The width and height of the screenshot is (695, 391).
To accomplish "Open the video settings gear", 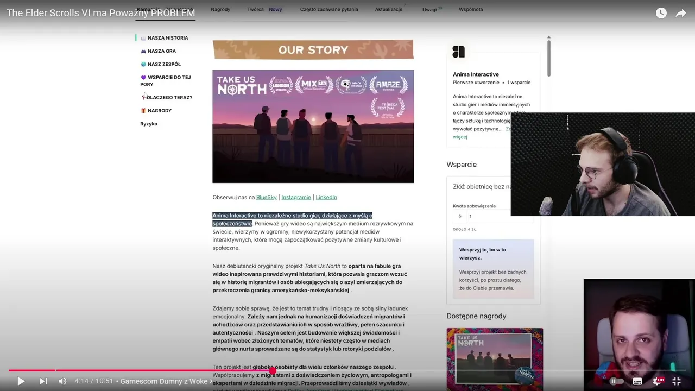I will (x=657, y=381).
